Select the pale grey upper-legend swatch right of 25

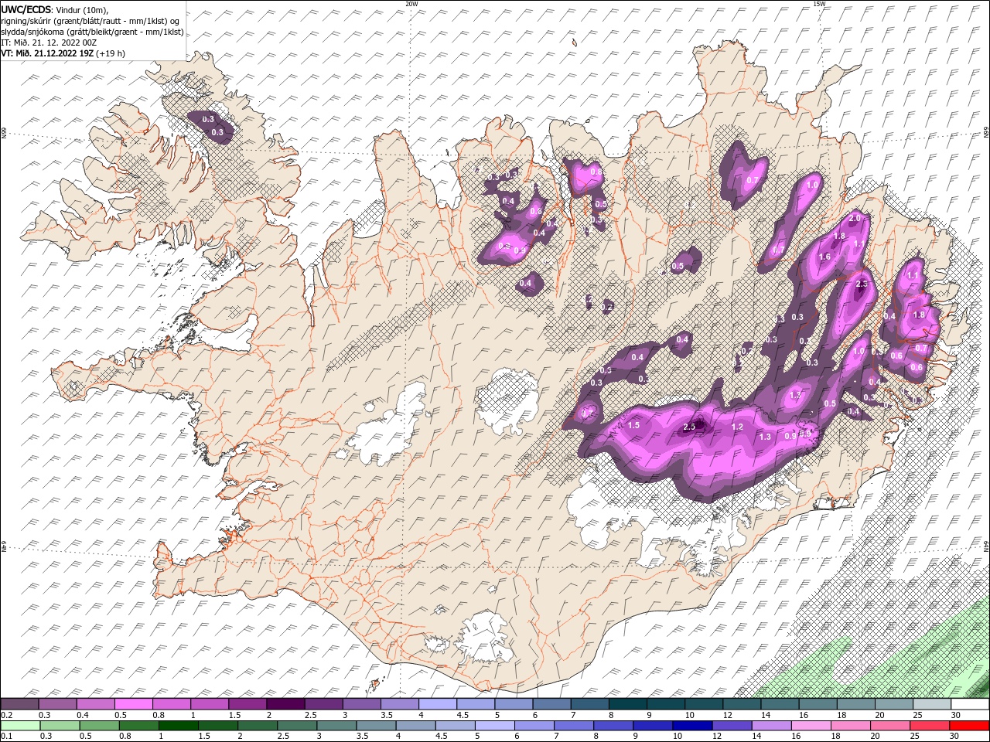point(932,704)
